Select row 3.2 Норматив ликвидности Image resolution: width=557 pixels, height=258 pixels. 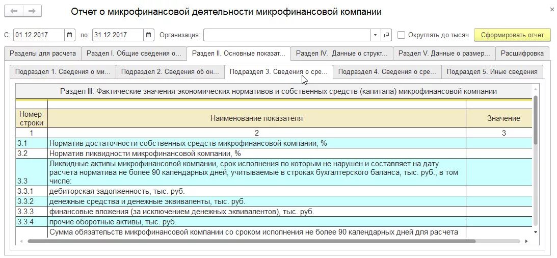pos(274,153)
